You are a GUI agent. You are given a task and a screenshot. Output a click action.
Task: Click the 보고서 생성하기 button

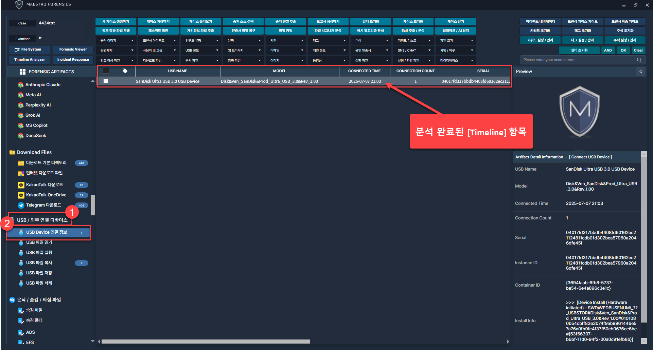pos(328,21)
